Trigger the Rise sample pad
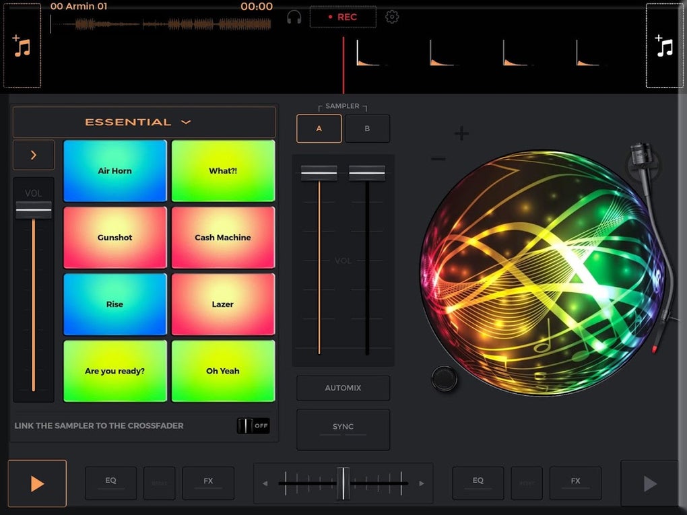Image resolution: width=687 pixels, height=515 pixels. [x=115, y=304]
